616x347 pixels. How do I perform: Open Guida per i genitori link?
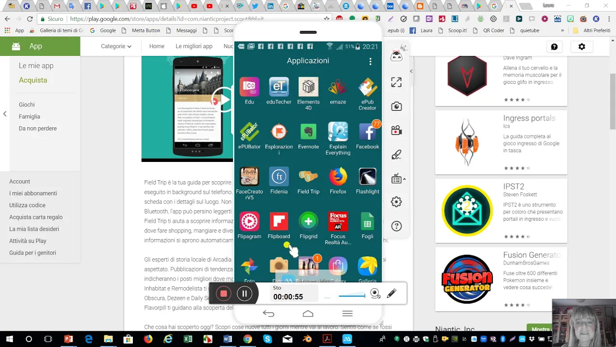[33, 253]
